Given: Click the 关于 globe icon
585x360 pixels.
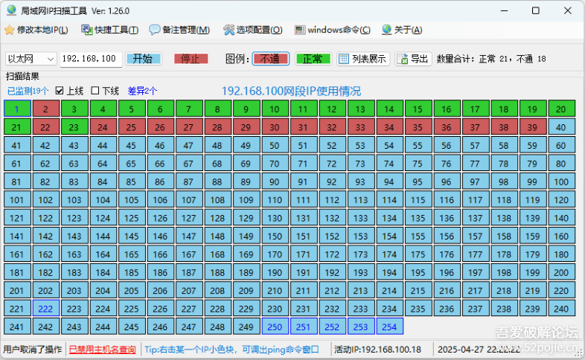Looking at the screenshot, I should point(386,30).
